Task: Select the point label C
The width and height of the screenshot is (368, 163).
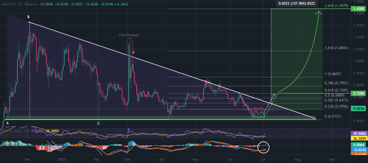Action: 98,123
